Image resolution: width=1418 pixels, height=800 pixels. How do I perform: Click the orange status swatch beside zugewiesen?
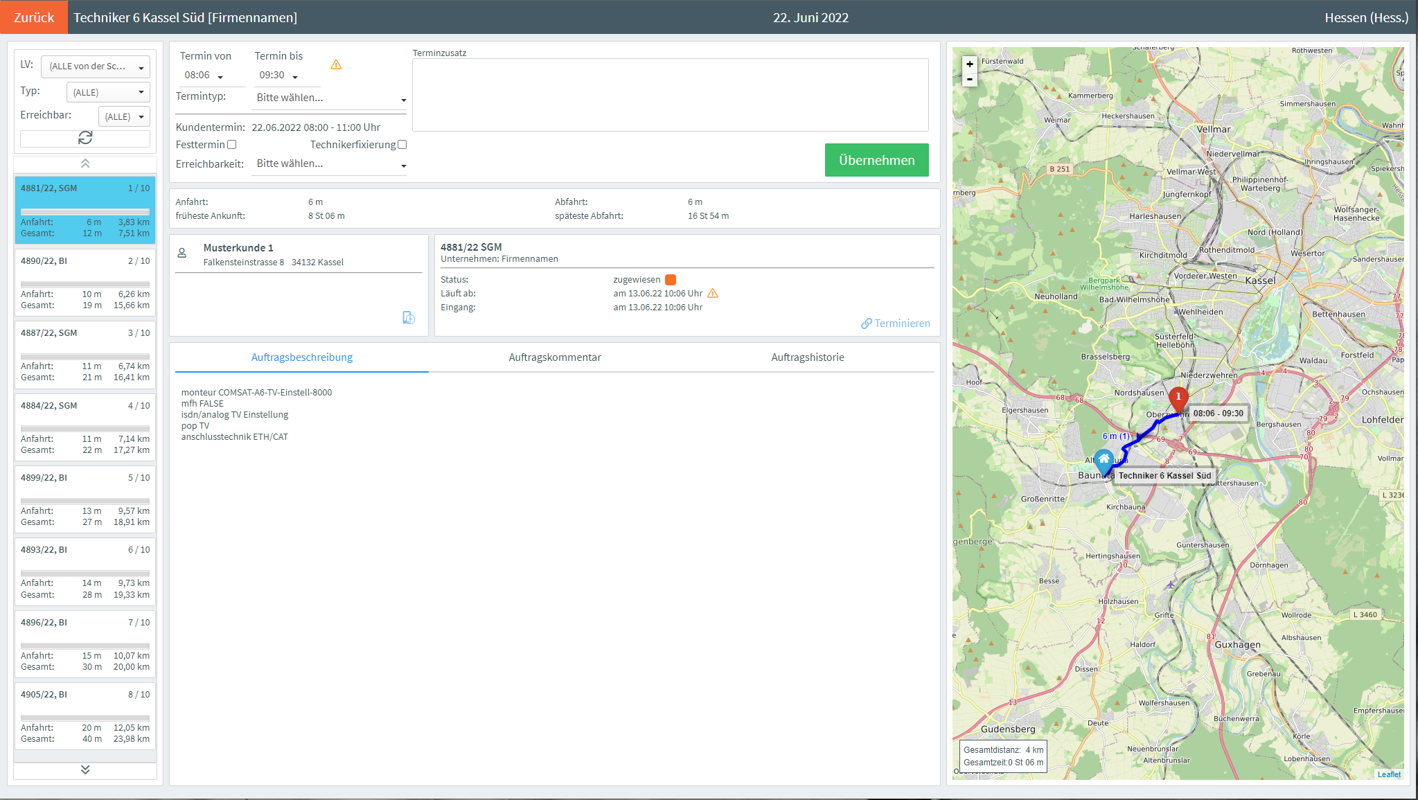671,280
